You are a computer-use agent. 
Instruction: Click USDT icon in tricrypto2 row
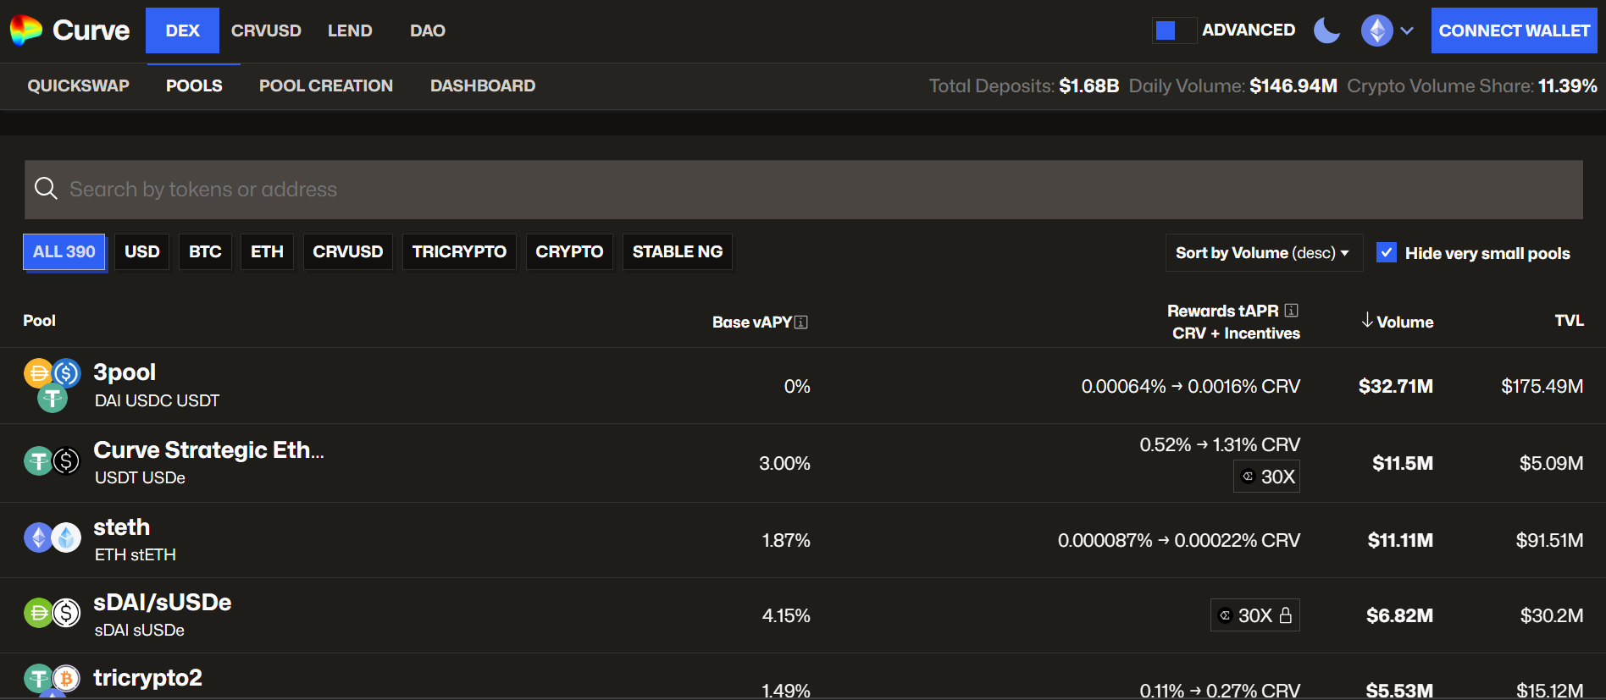38,678
